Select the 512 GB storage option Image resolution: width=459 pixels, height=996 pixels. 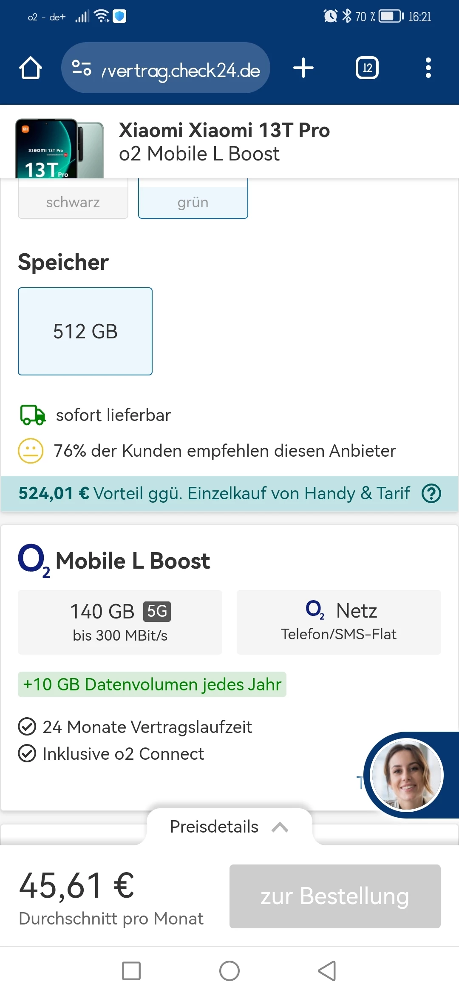(x=85, y=331)
